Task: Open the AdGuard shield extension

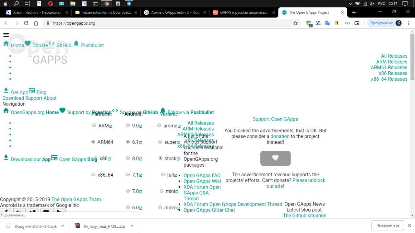Action: (309, 23)
